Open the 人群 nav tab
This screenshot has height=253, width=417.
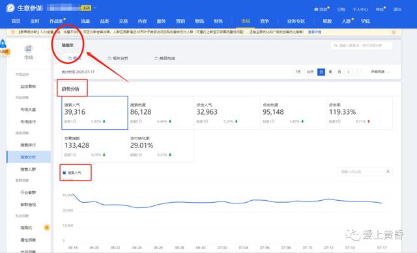pos(346,21)
